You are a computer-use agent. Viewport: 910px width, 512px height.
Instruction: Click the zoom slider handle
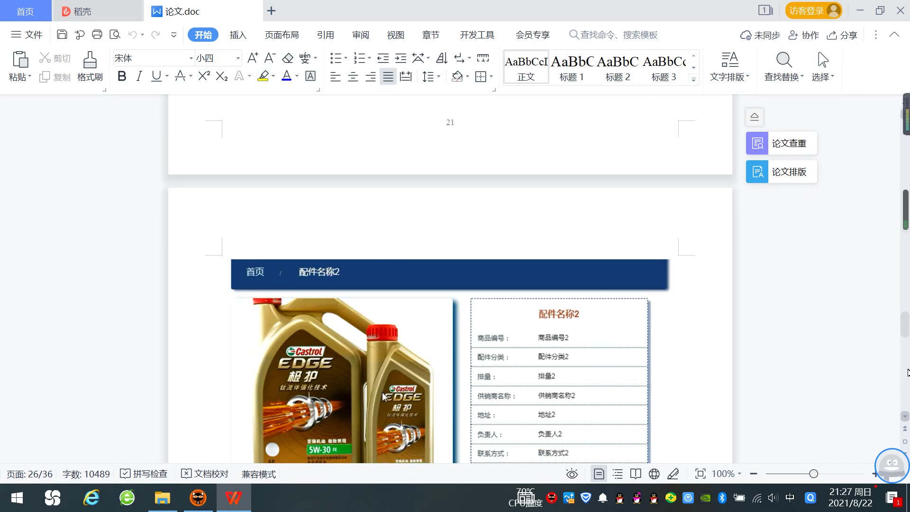coord(814,474)
